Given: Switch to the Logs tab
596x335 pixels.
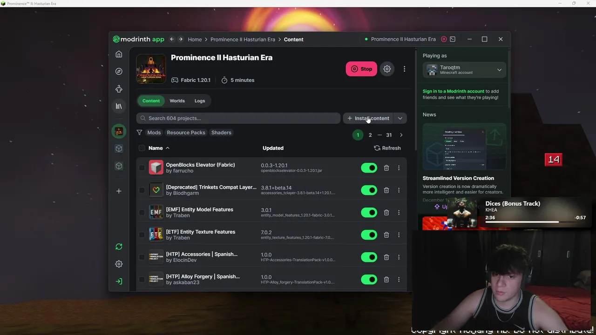Looking at the screenshot, I should (200, 101).
